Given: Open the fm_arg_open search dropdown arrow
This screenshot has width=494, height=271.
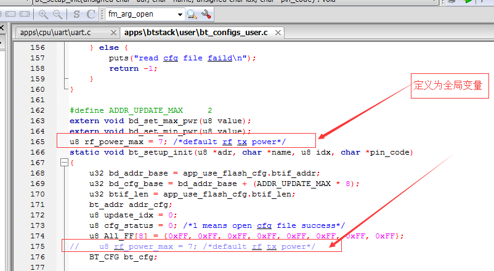Looking at the screenshot, I should (x=180, y=15).
